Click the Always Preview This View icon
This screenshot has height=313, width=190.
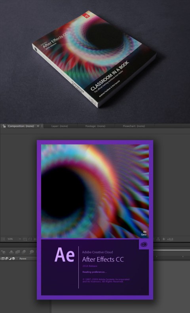tap(3, 239)
